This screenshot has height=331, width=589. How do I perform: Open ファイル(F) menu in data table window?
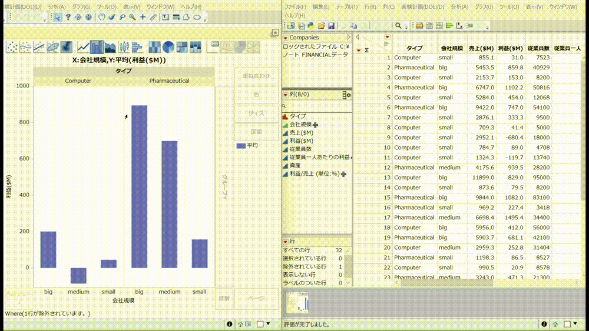[295, 6]
